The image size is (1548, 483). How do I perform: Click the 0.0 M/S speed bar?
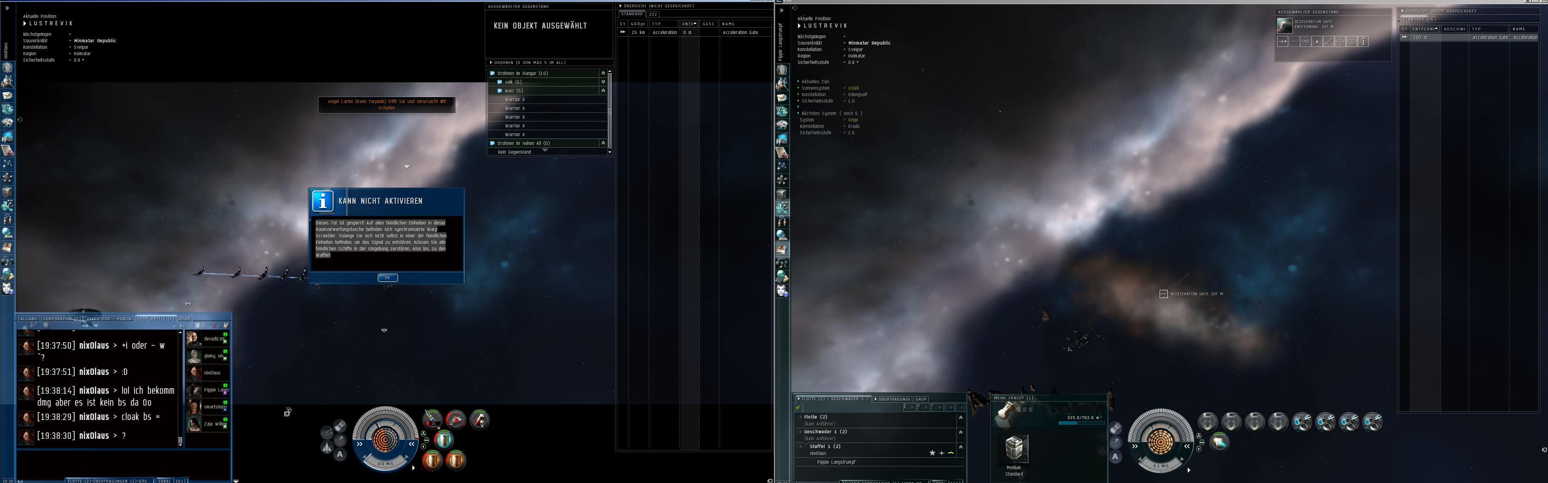(385, 464)
